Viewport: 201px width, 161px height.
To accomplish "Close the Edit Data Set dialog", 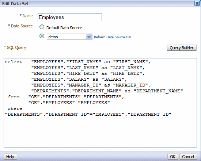I will coord(197,3).
